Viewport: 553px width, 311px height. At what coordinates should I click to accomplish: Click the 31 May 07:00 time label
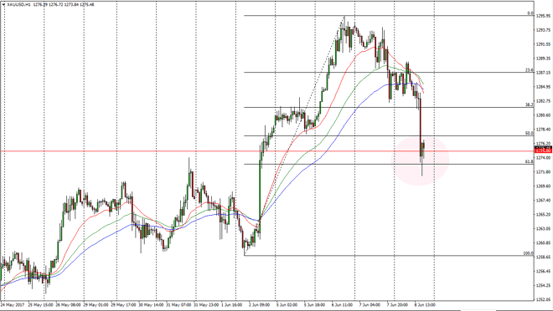click(x=178, y=304)
